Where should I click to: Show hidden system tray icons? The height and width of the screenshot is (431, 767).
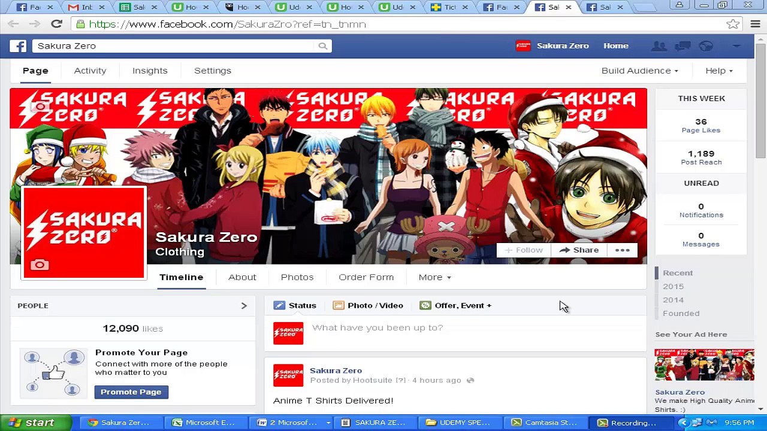pyautogui.click(x=683, y=423)
